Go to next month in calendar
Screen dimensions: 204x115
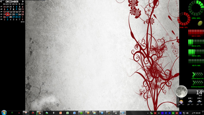pyautogui.click(x=23, y=2)
